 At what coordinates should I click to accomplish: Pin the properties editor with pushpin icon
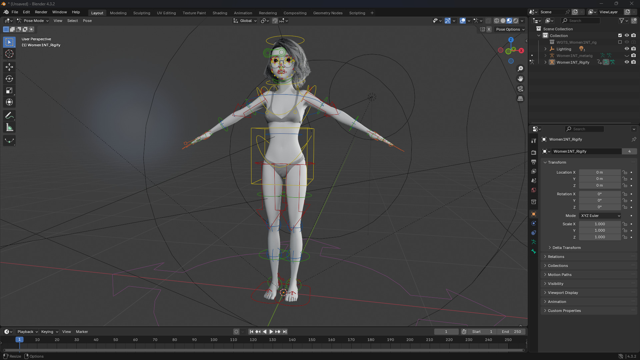pos(634,139)
